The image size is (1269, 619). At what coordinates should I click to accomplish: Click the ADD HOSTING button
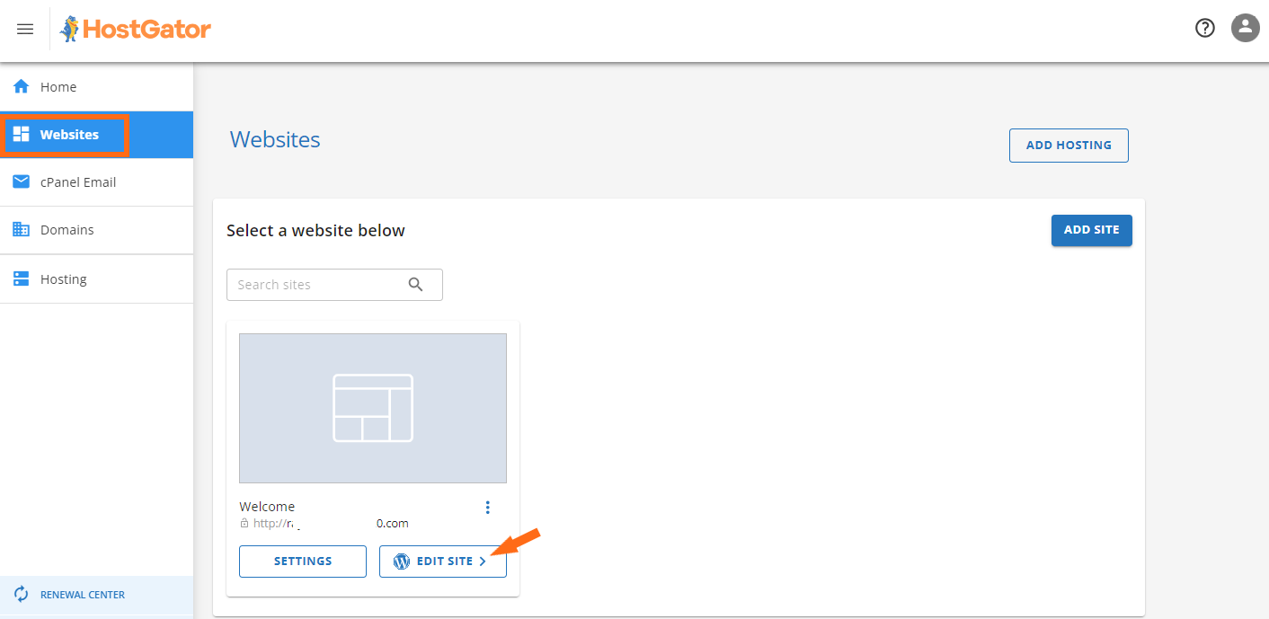[x=1069, y=145]
